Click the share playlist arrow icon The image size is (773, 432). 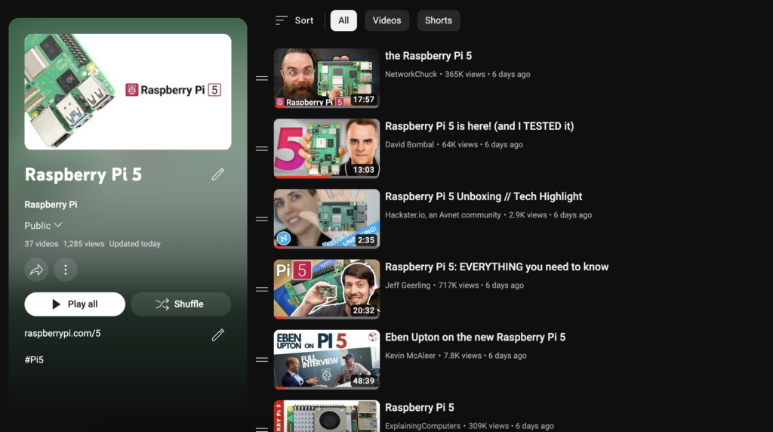click(x=36, y=270)
